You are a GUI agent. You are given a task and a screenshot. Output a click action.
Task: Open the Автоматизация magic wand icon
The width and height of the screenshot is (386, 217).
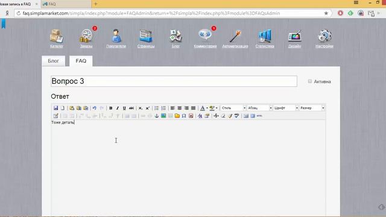tap(235, 36)
